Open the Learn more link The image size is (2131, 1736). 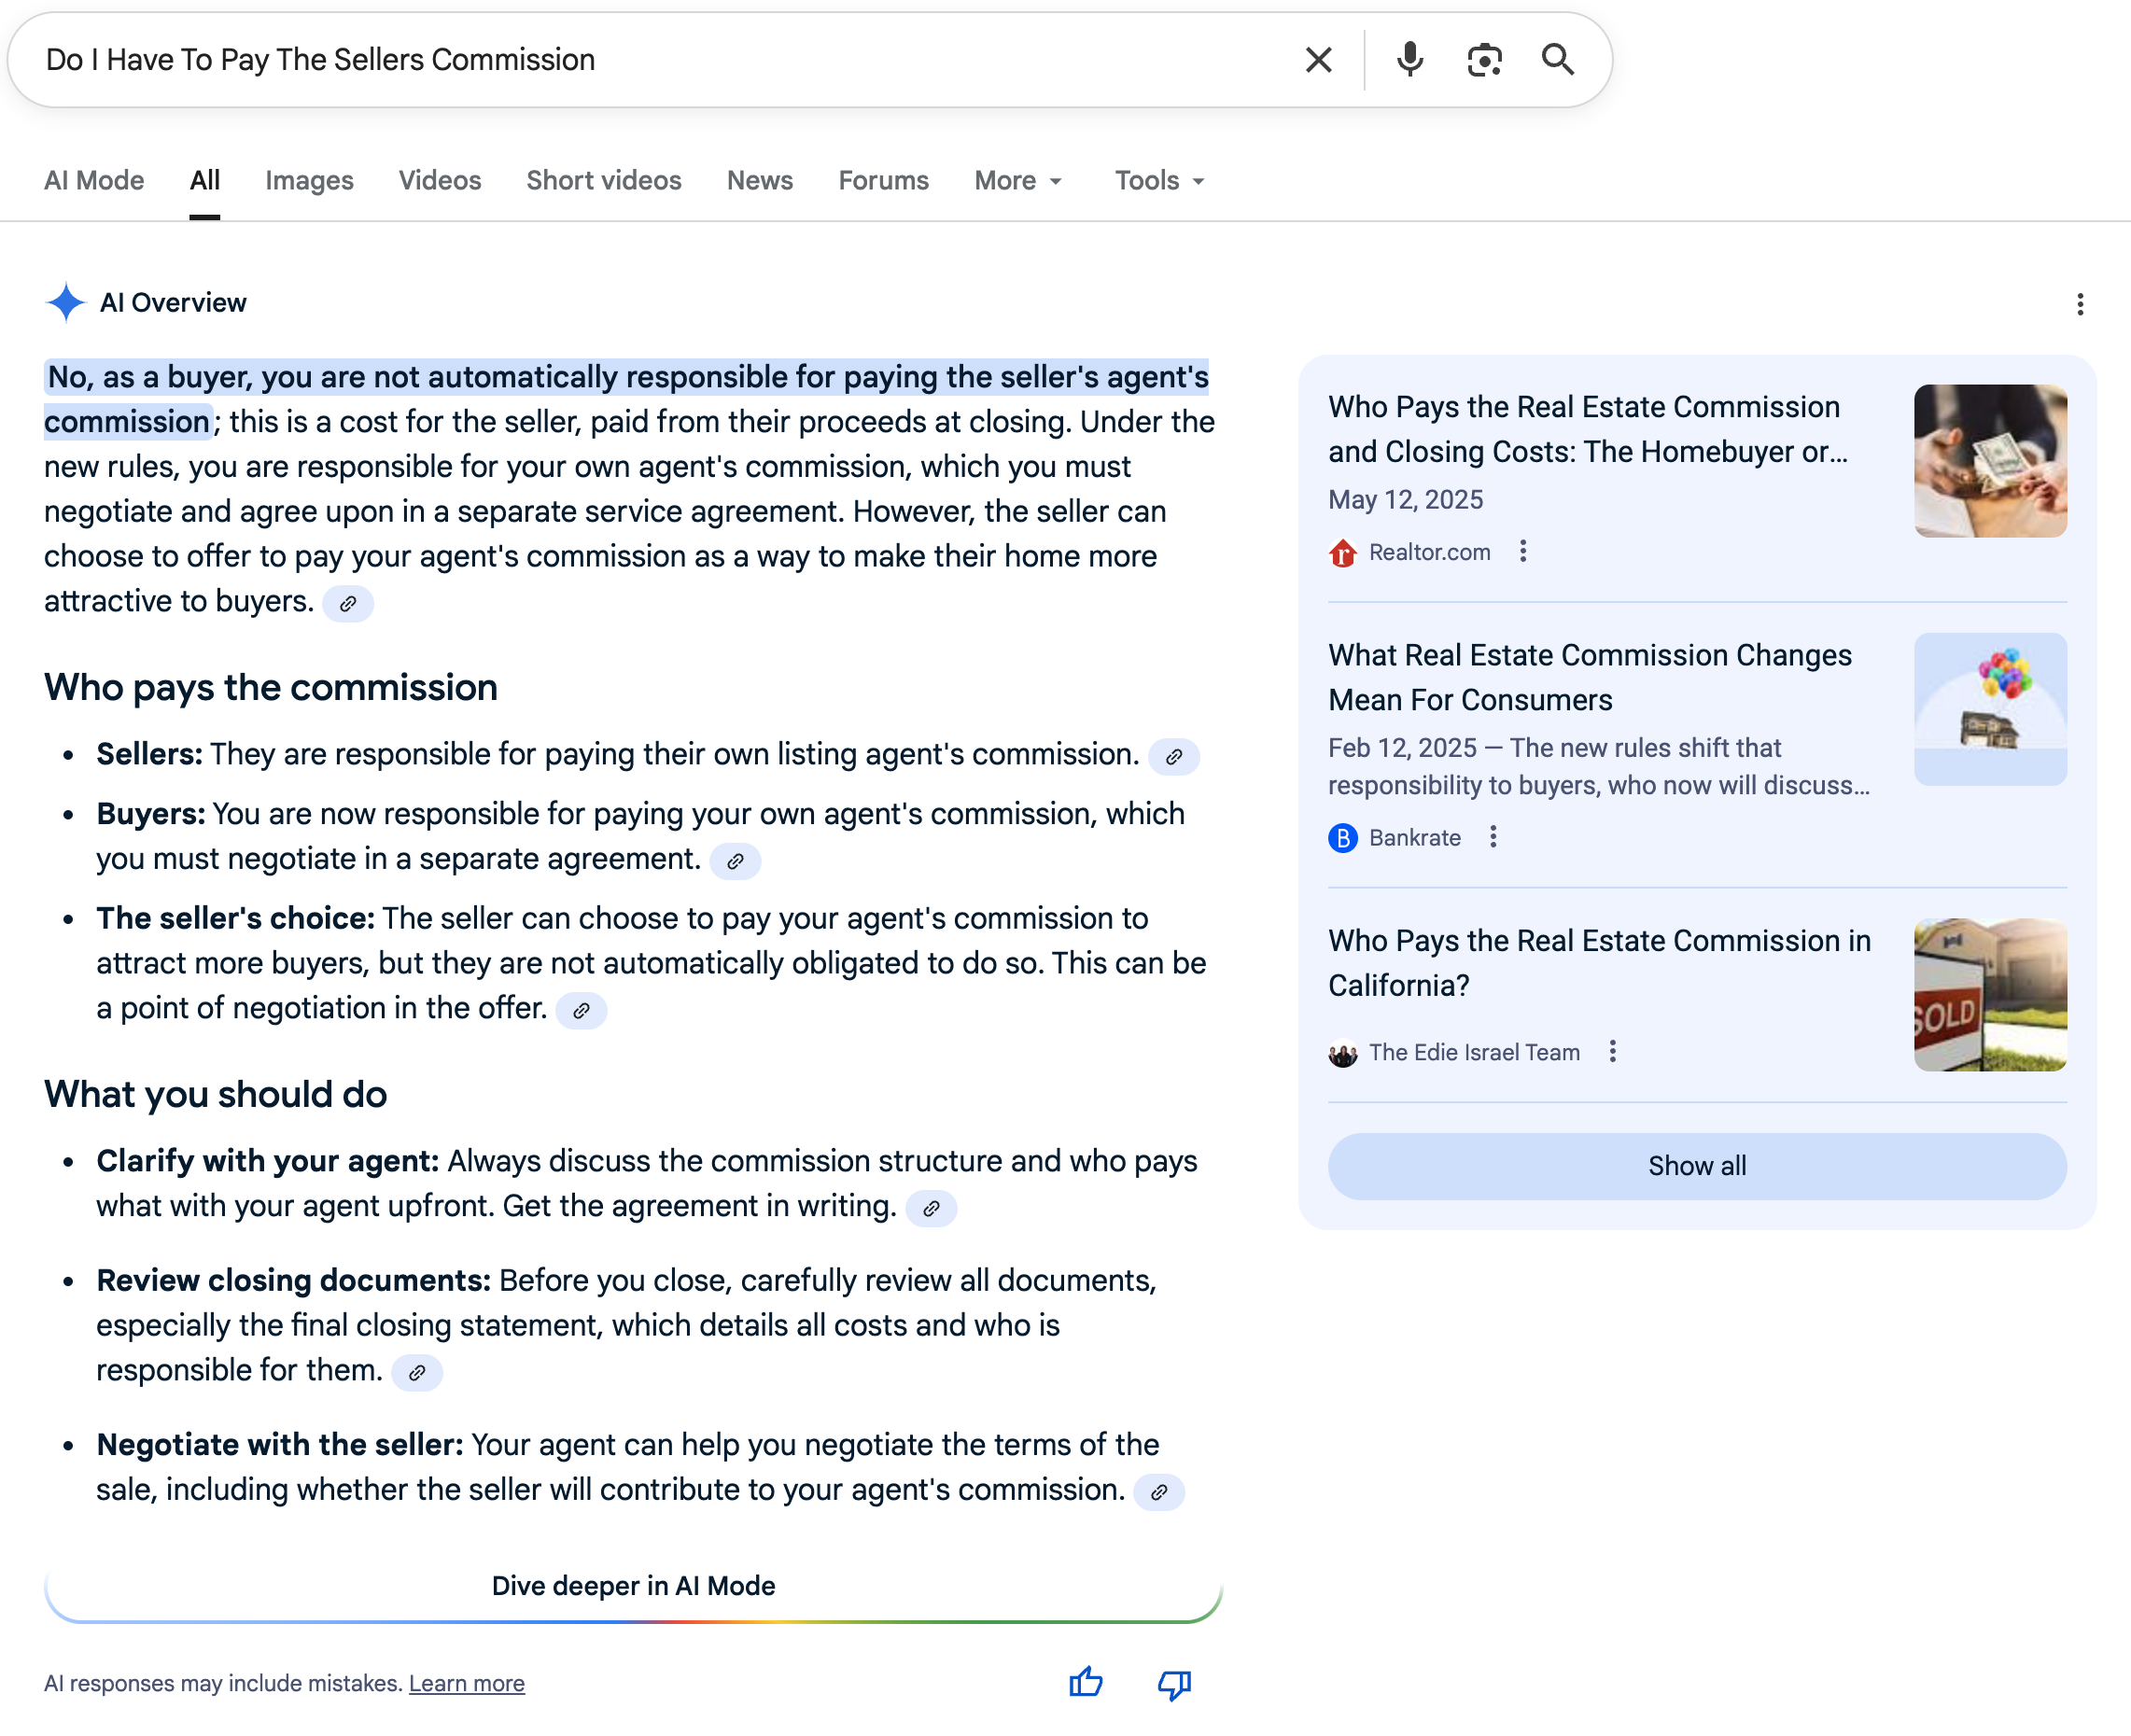click(466, 1683)
